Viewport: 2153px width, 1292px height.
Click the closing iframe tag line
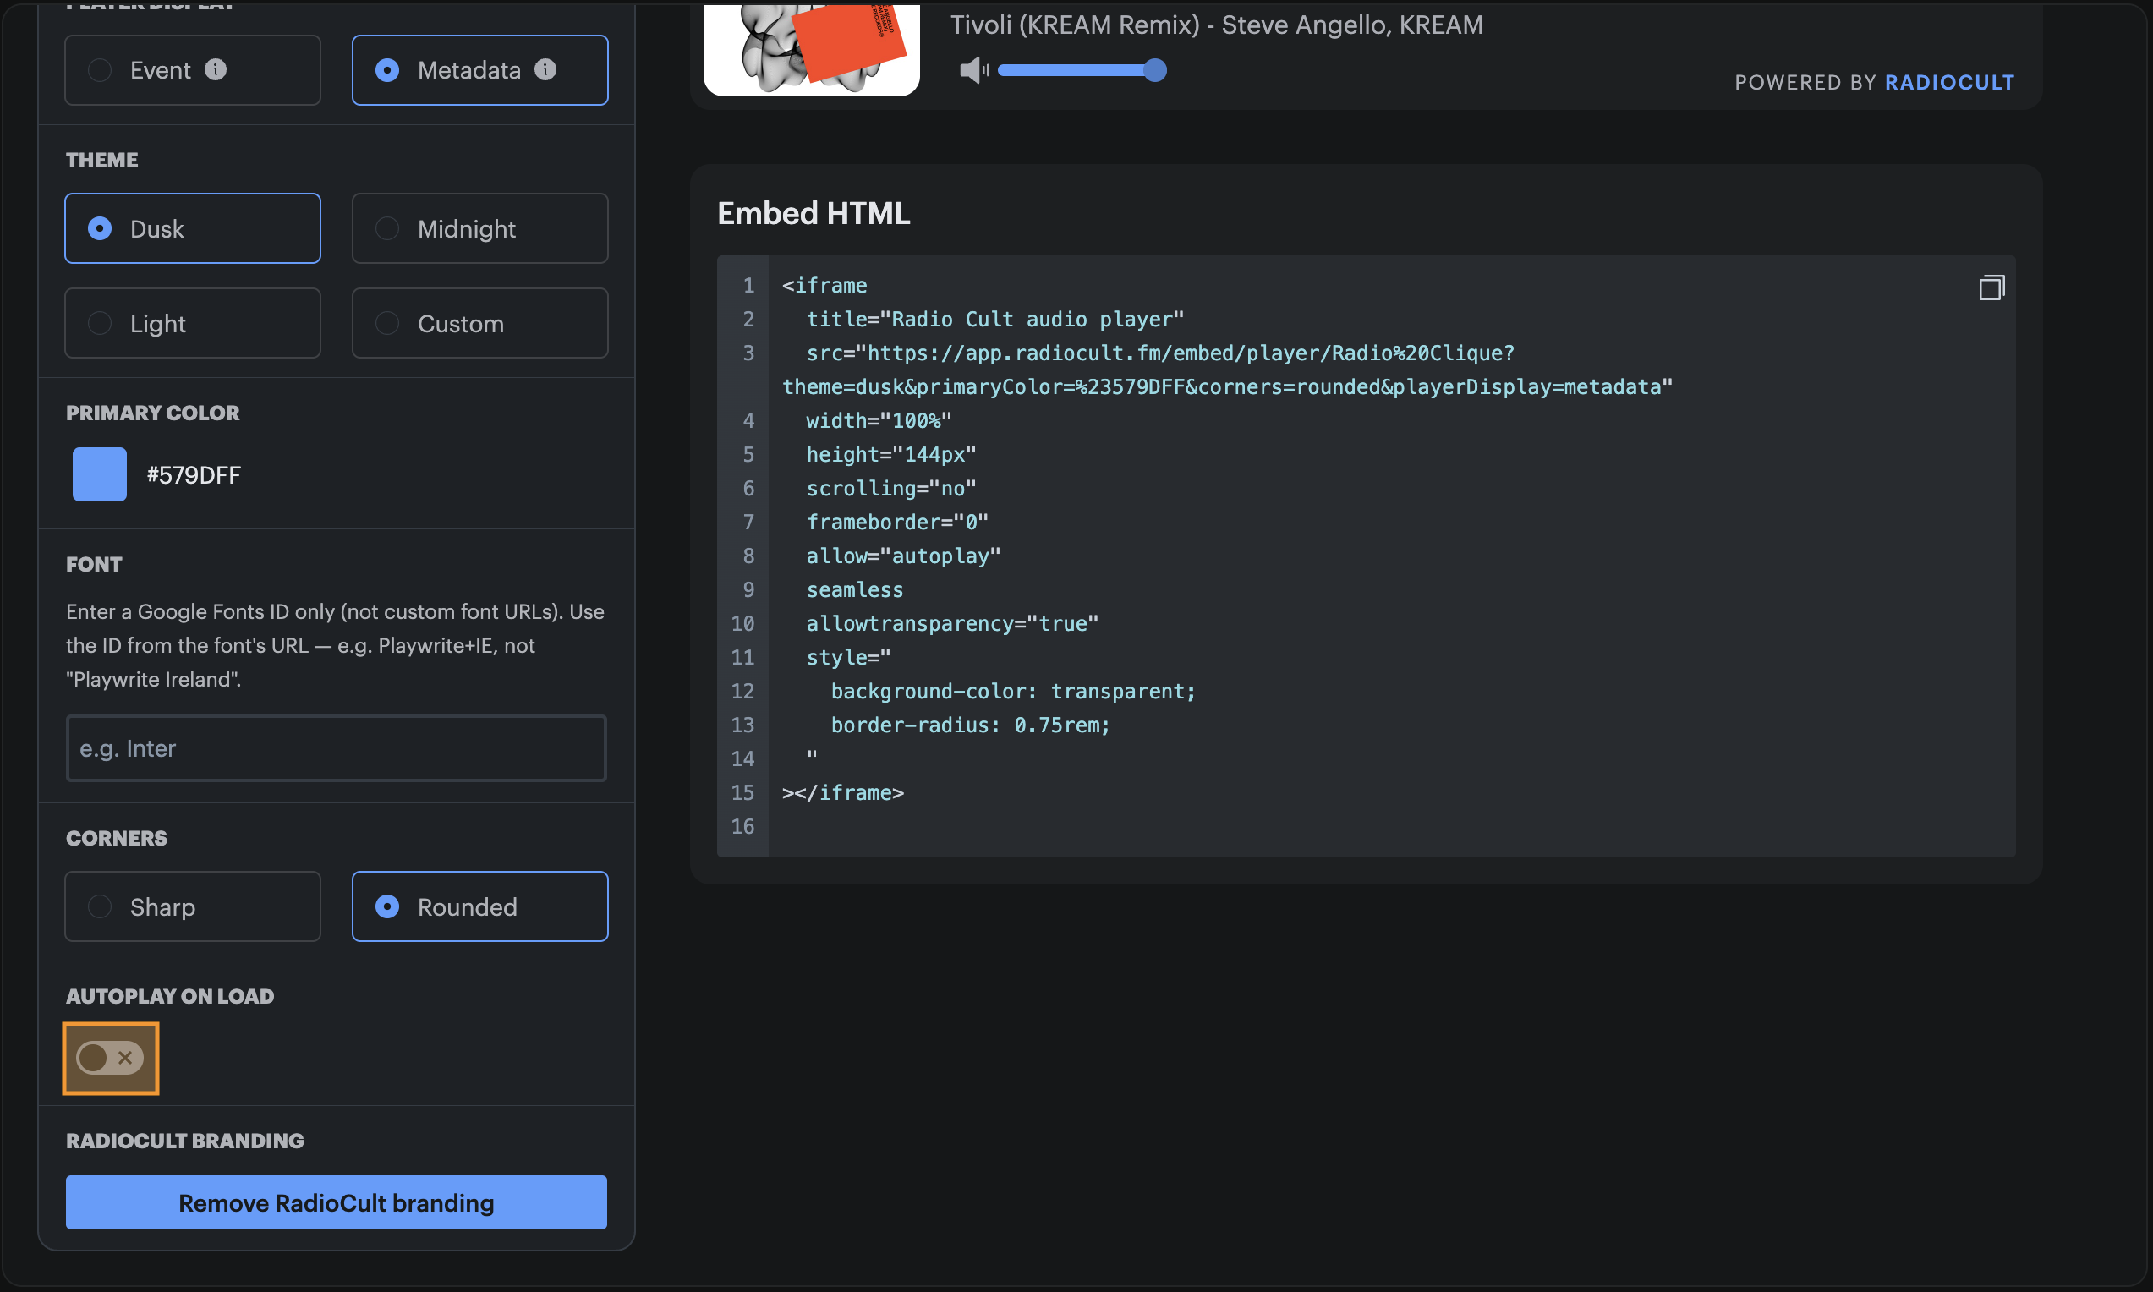point(843,793)
